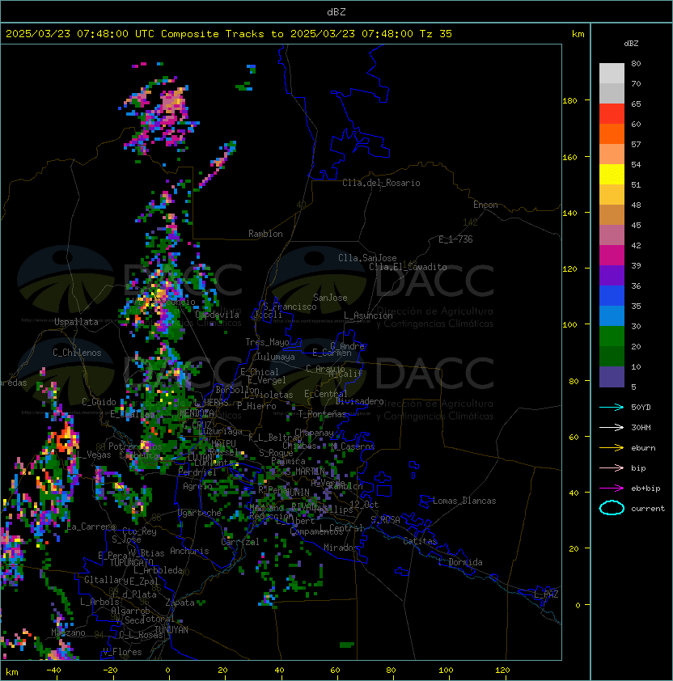Click the 'Clla.SanJose' map label
673x681 pixels.
click(x=367, y=258)
